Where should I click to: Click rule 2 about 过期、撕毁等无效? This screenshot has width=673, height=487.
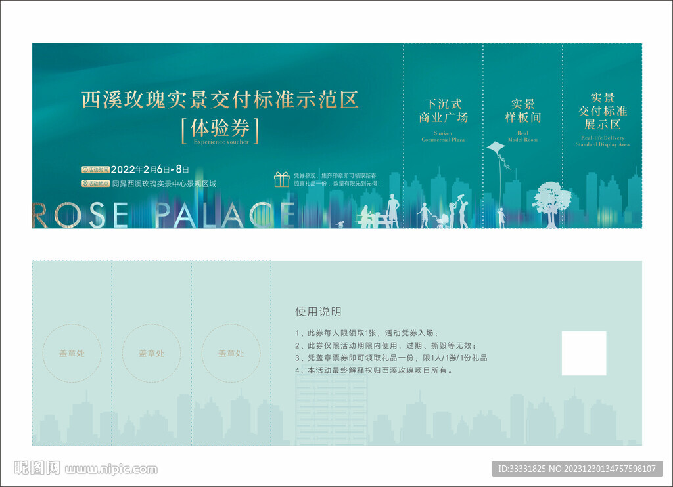[x=386, y=345]
